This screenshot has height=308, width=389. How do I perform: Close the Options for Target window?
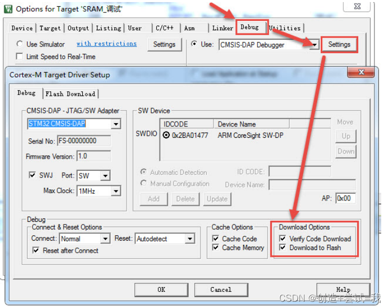click(357, 6)
